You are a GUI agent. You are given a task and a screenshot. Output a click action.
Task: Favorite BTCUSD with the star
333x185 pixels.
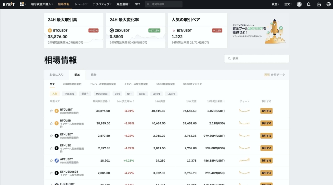[51, 123]
